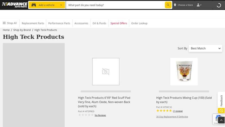
Task: Focus the part search input field
Action: point(116,5)
